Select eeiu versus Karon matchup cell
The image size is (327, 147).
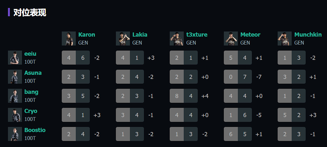point(76,58)
